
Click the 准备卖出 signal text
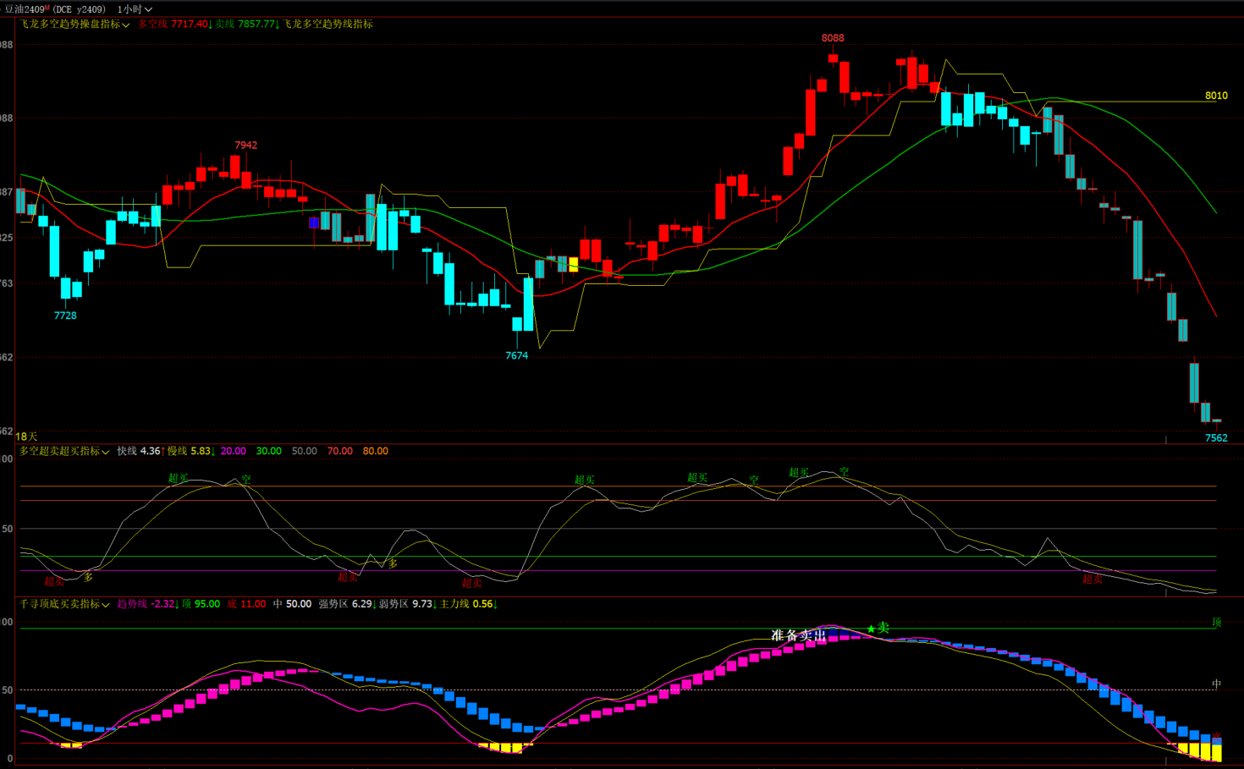[x=798, y=635]
